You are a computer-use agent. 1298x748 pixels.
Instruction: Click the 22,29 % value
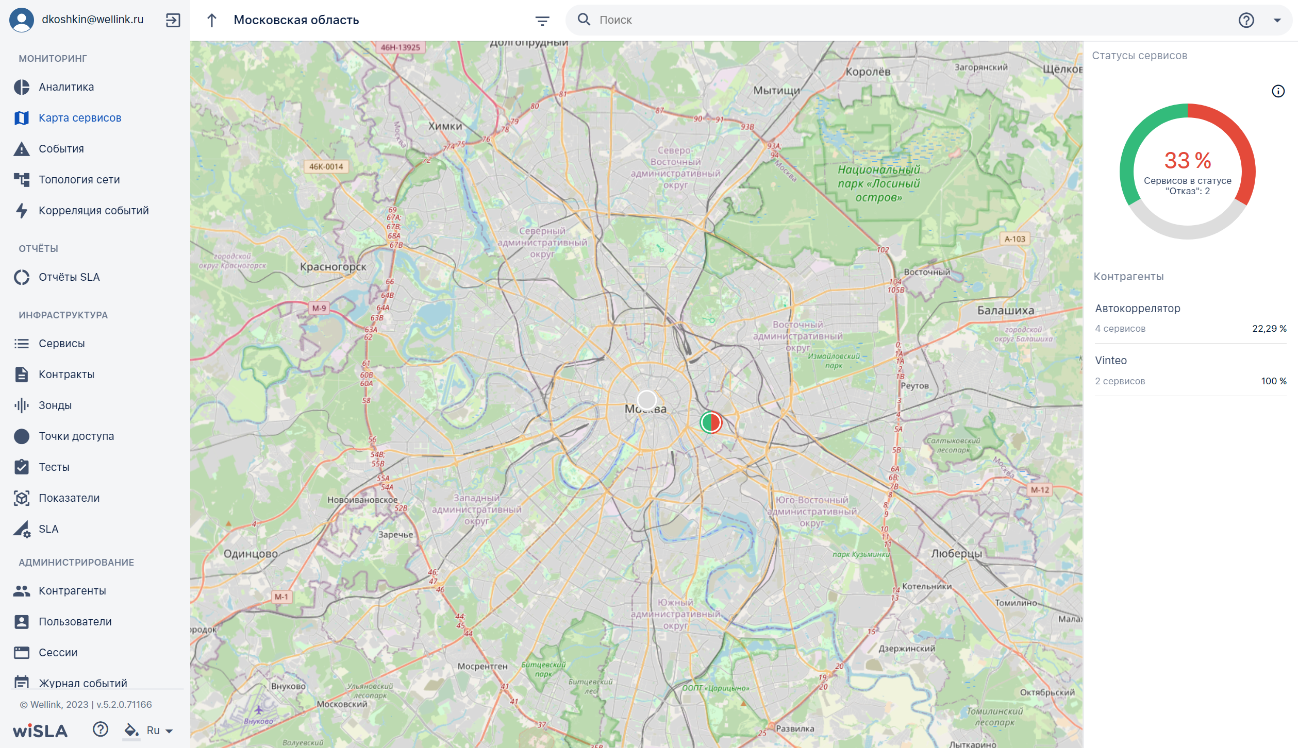1269,329
